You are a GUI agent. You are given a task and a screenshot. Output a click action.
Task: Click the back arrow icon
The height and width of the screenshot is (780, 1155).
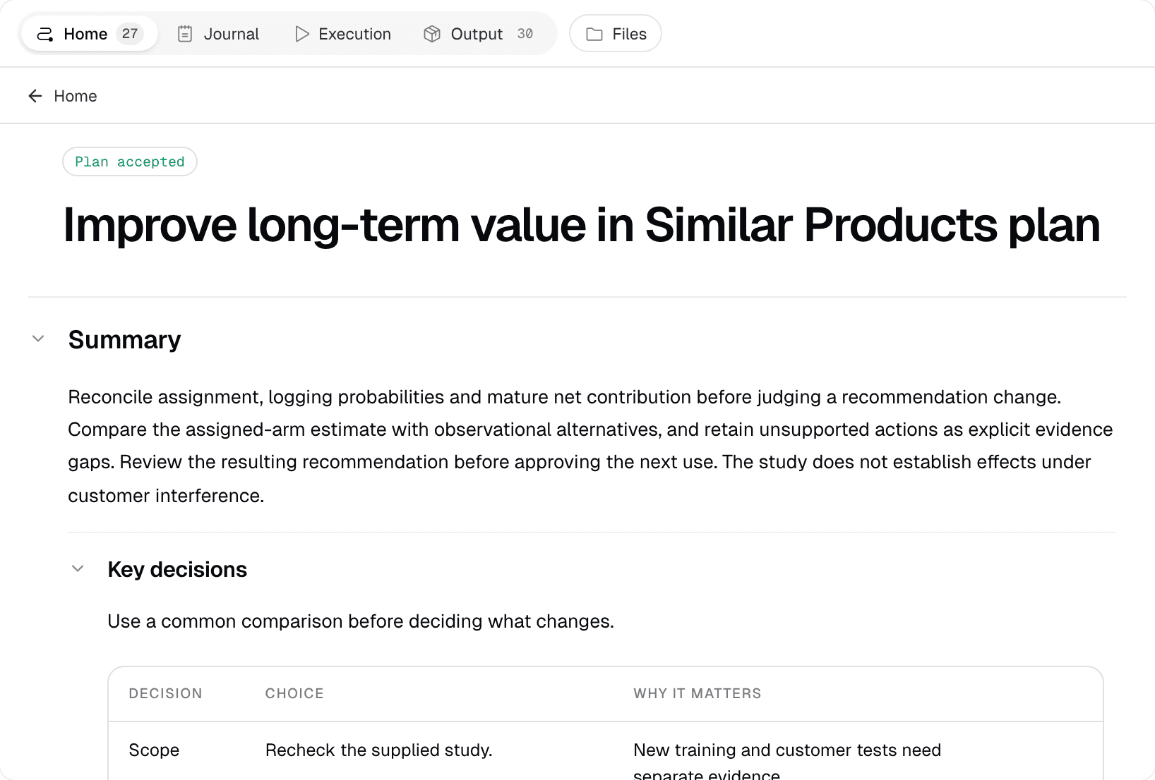(x=35, y=96)
